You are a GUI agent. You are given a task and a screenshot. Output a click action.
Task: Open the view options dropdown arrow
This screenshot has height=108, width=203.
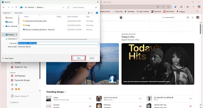(x=91, y=13)
